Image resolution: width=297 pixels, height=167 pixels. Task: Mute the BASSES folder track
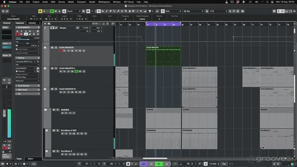54,110
